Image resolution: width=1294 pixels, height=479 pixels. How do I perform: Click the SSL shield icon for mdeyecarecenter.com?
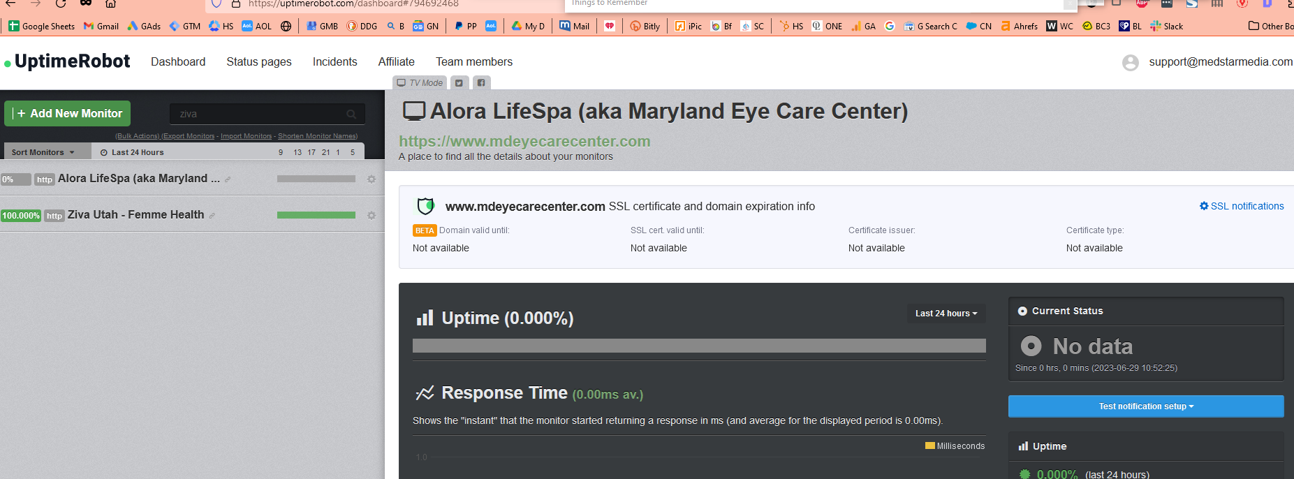tap(425, 206)
